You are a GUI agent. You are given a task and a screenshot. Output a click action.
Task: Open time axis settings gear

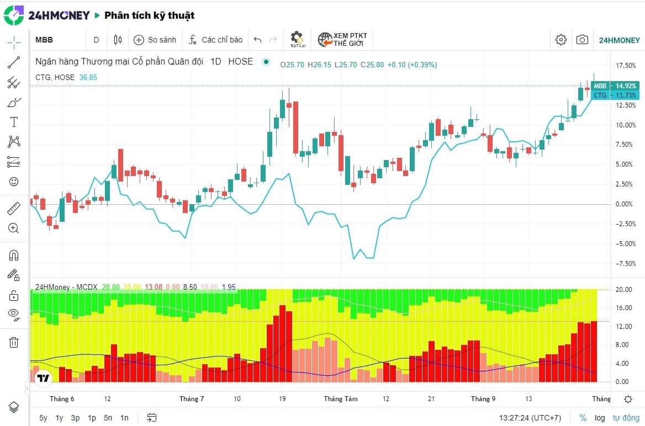(x=628, y=399)
